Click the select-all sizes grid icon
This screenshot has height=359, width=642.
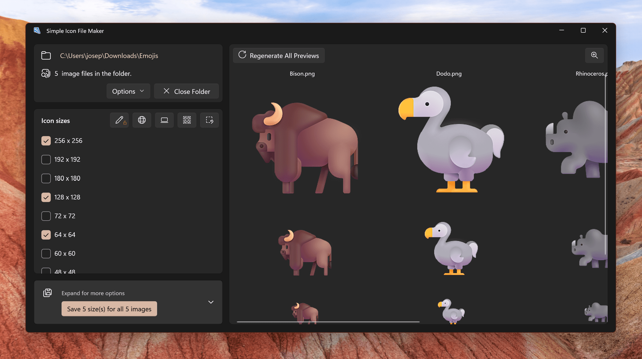187,120
